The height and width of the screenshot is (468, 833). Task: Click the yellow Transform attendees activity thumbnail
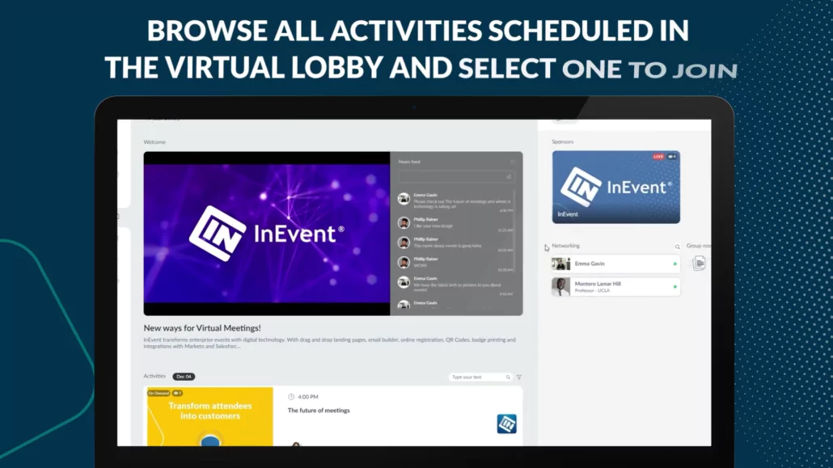209,416
